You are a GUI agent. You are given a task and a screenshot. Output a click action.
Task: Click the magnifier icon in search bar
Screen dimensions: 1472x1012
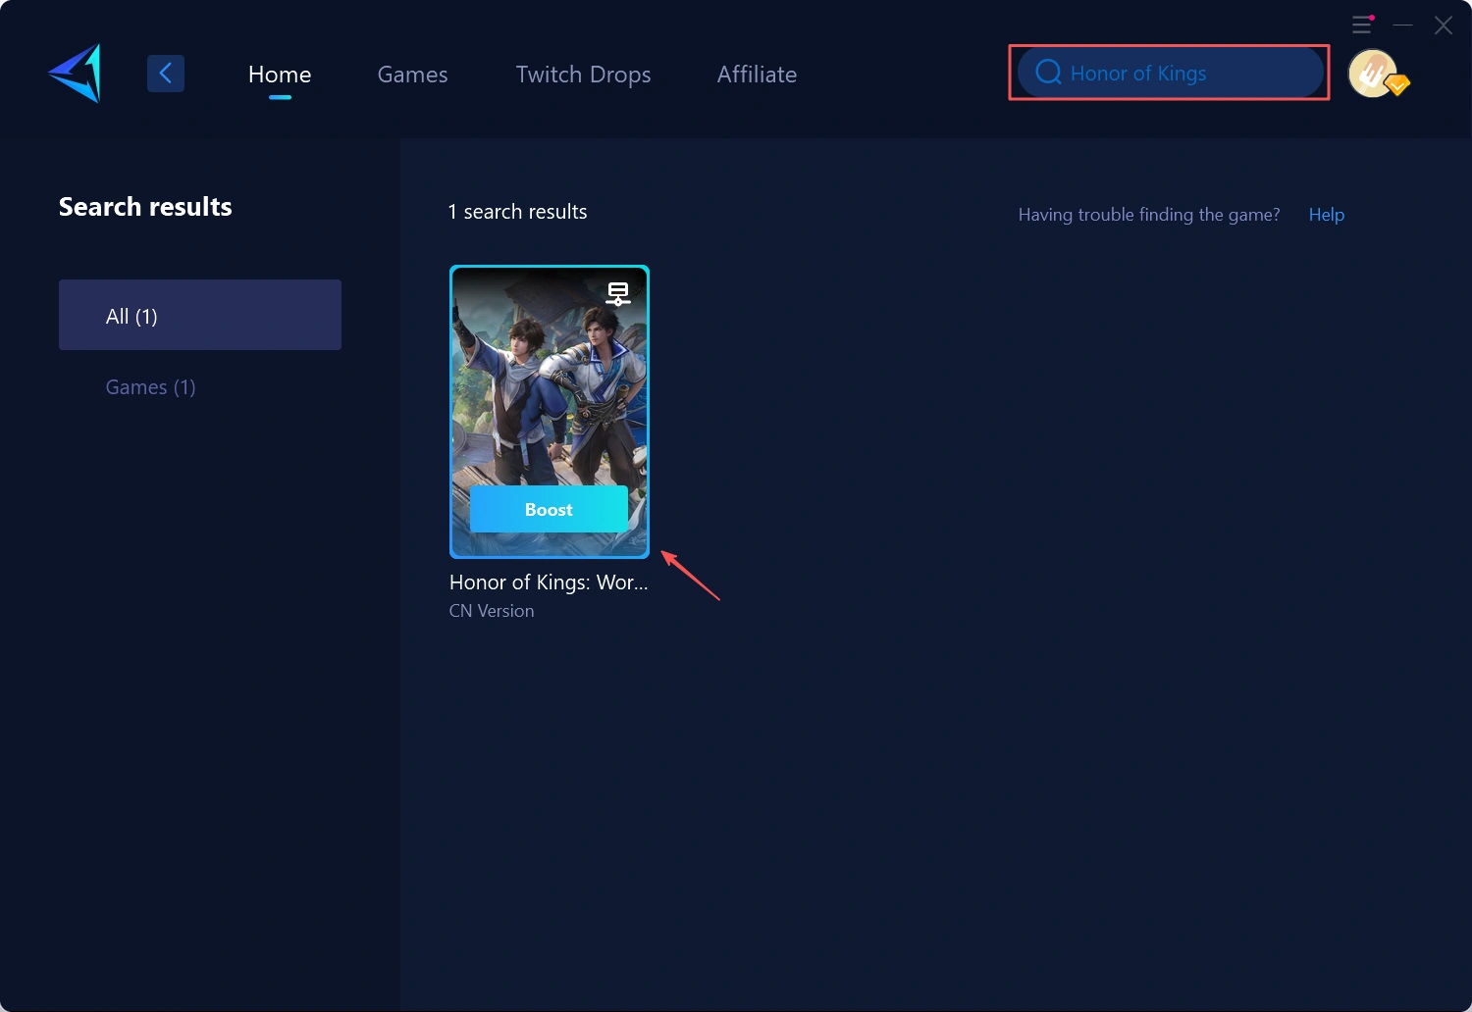[1048, 73]
